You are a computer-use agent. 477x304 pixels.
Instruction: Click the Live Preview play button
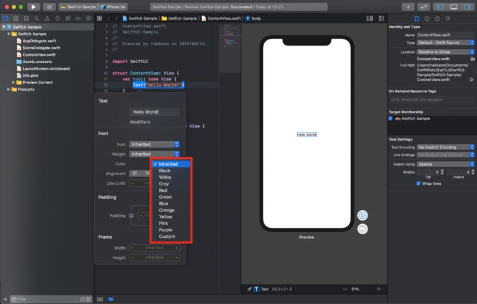pos(363,216)
